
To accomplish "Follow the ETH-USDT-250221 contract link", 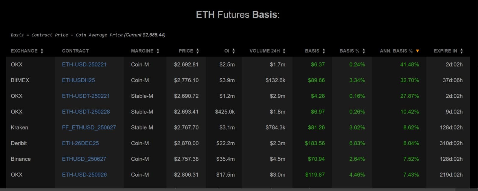I will click(x=86, y=96).
